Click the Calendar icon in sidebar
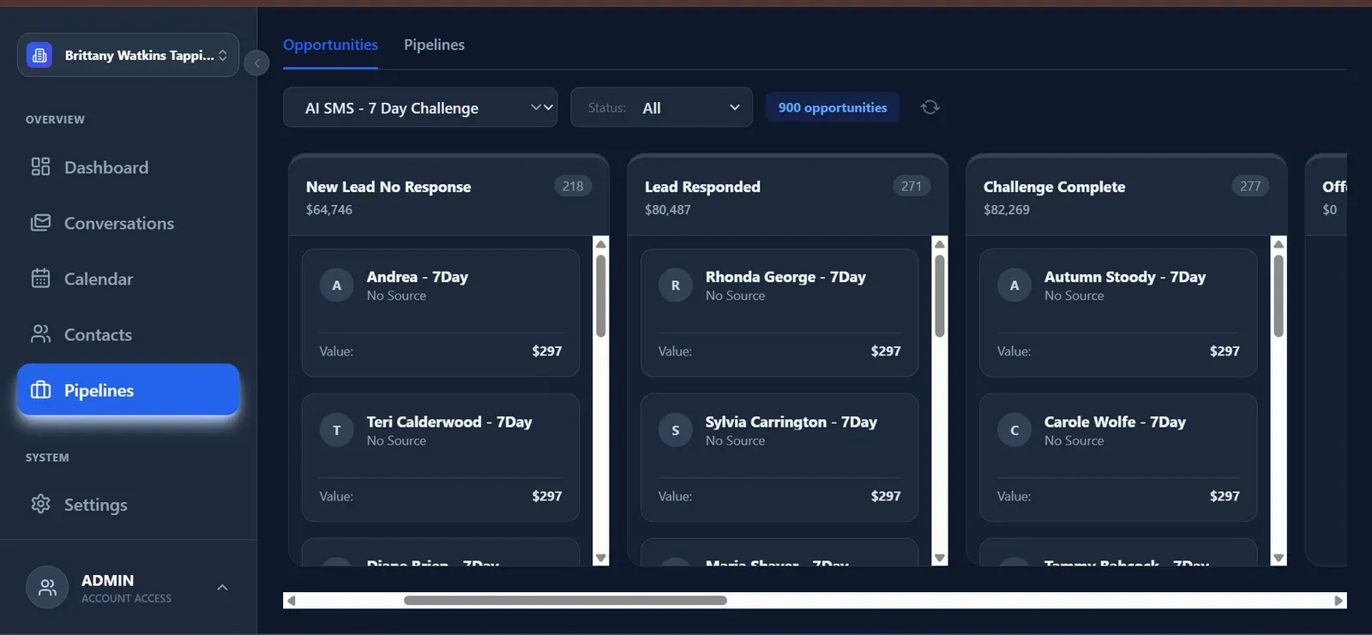 (40, 278)
